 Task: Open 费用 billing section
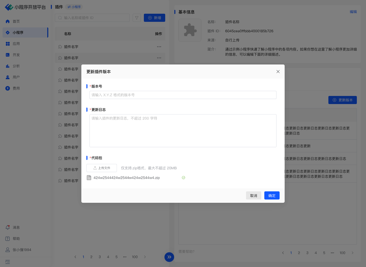tap(16, 88)
